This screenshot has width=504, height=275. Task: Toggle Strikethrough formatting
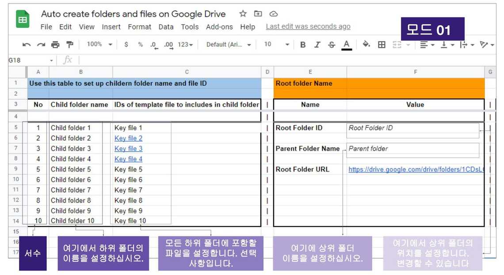pos(332,45)
